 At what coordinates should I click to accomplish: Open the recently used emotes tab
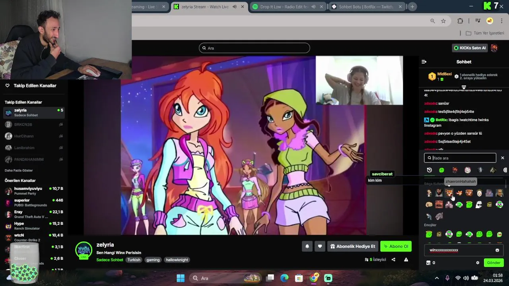(429, 170)
